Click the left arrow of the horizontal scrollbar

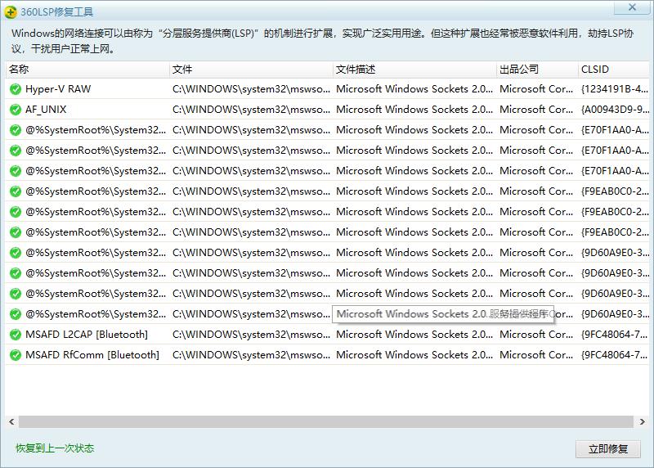pyautogui.click(x=11, y=421)
